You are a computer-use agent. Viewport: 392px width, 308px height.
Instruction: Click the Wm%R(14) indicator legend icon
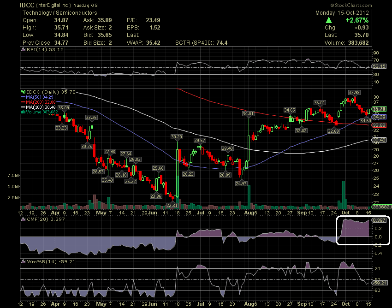click(22, 261)
